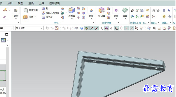Toggle Quadrant Point snap circle icon
This screenshot has width=176, height=97.
coord(122,28)
